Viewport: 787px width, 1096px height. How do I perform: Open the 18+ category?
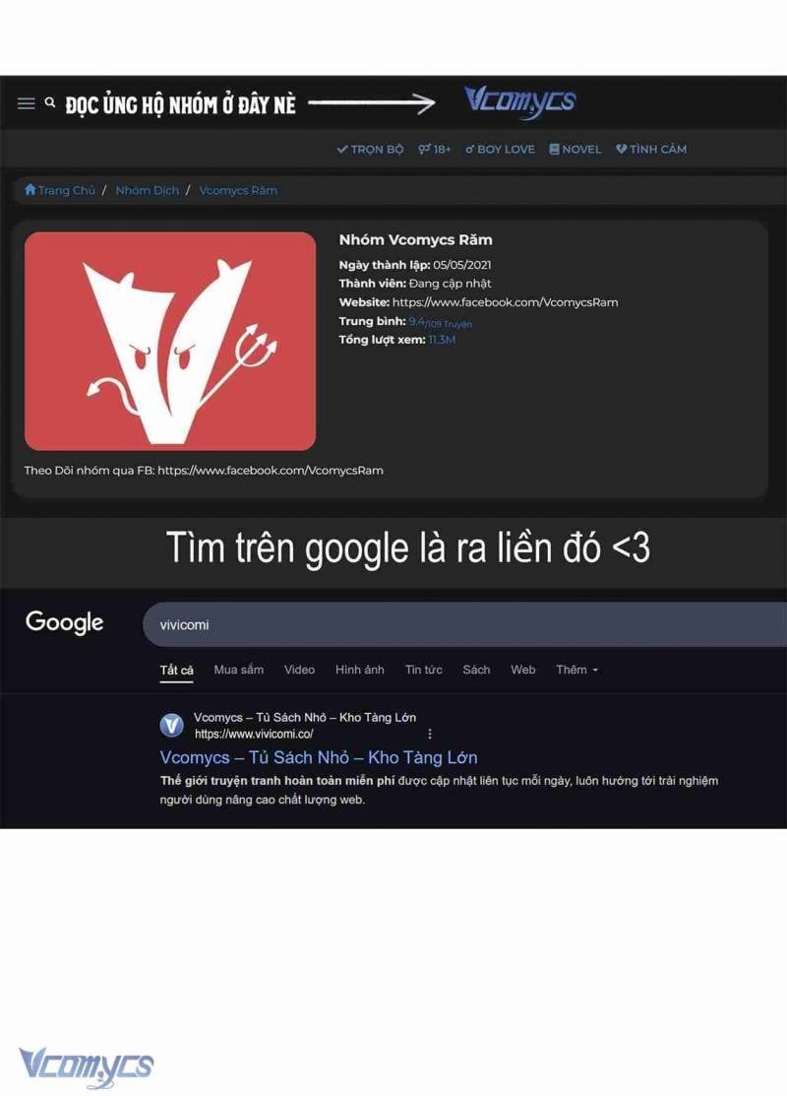pos(435,149)
